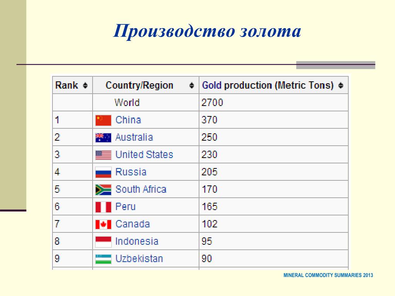Sort by Country/Region column arrows
The width and height of the screenshot is (395, 296).
point(192,86)
